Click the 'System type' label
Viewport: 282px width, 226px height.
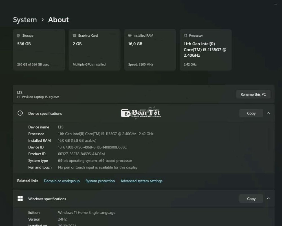pyautogui.click(x=38, y=161)
